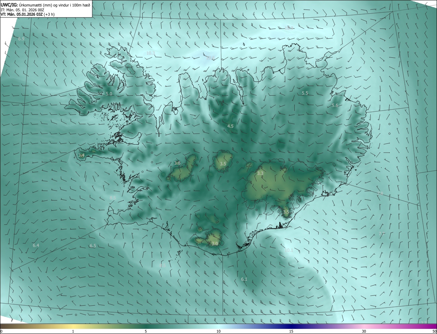437x334 pixels.
Task: Select the 7.8 value label
Action: pyautogui.click(x=380, y=194)
